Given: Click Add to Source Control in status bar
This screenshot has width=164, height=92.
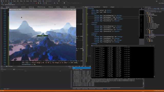Looking at the screenshot, I should pyautogui.click(x=159, y=91).
